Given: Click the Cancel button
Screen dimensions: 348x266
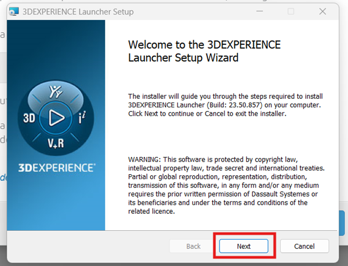Looking at the screenshot, I should (304, 246).
